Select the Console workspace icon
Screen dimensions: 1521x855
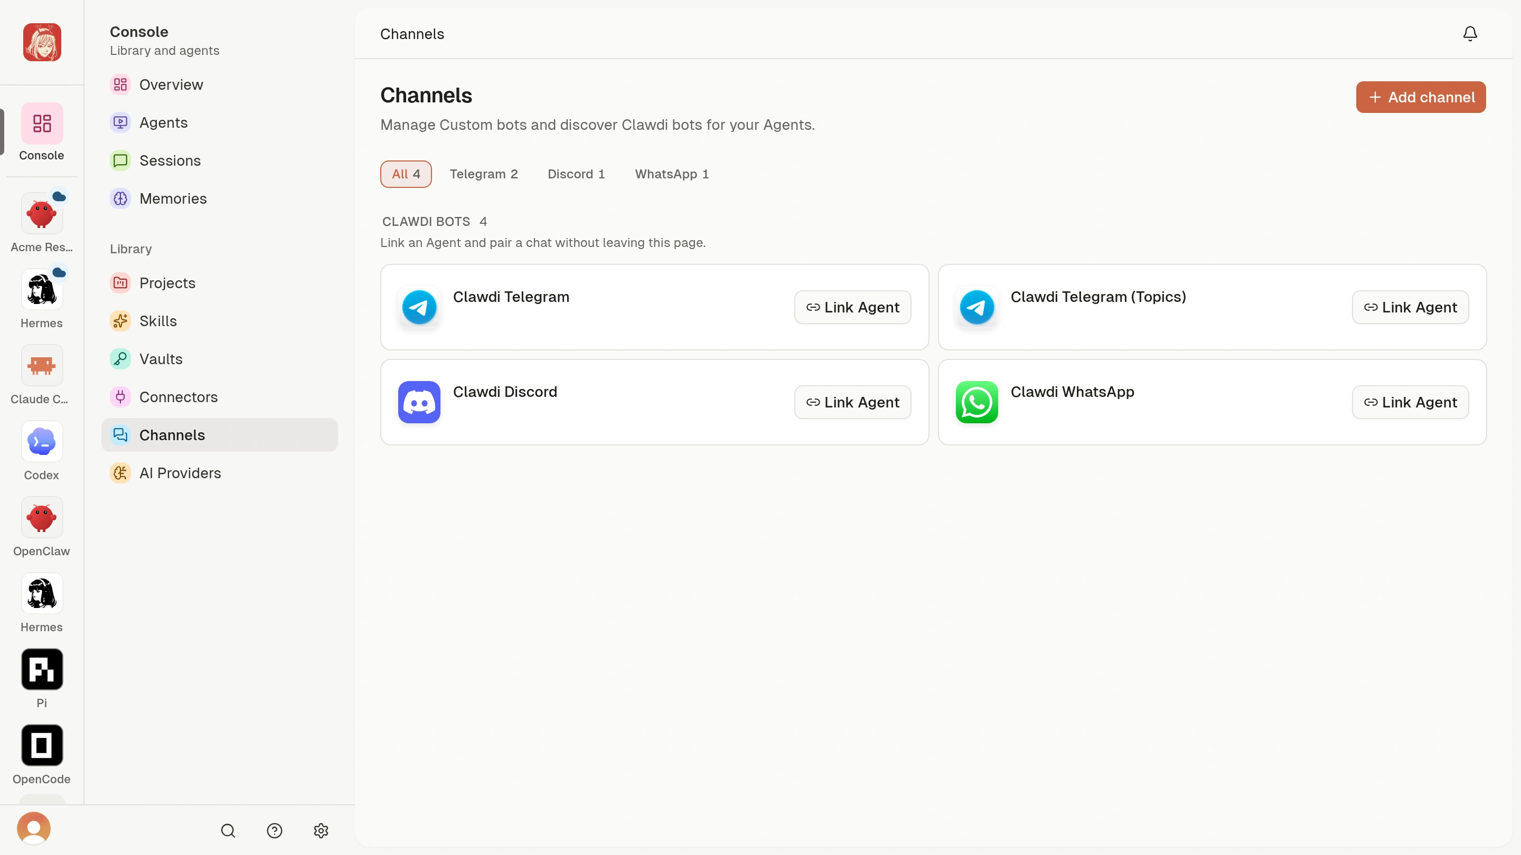[x=42, y=123]
